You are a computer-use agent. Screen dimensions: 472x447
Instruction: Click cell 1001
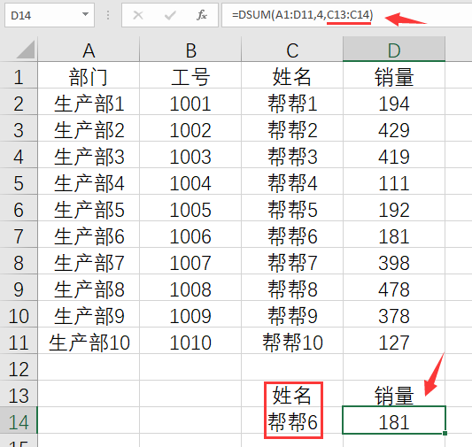point(190,102)
